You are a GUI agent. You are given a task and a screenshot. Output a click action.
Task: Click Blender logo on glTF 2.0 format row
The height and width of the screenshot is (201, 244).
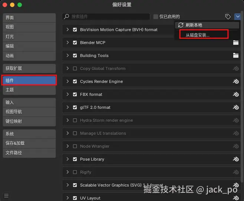(x=236, y=107)
